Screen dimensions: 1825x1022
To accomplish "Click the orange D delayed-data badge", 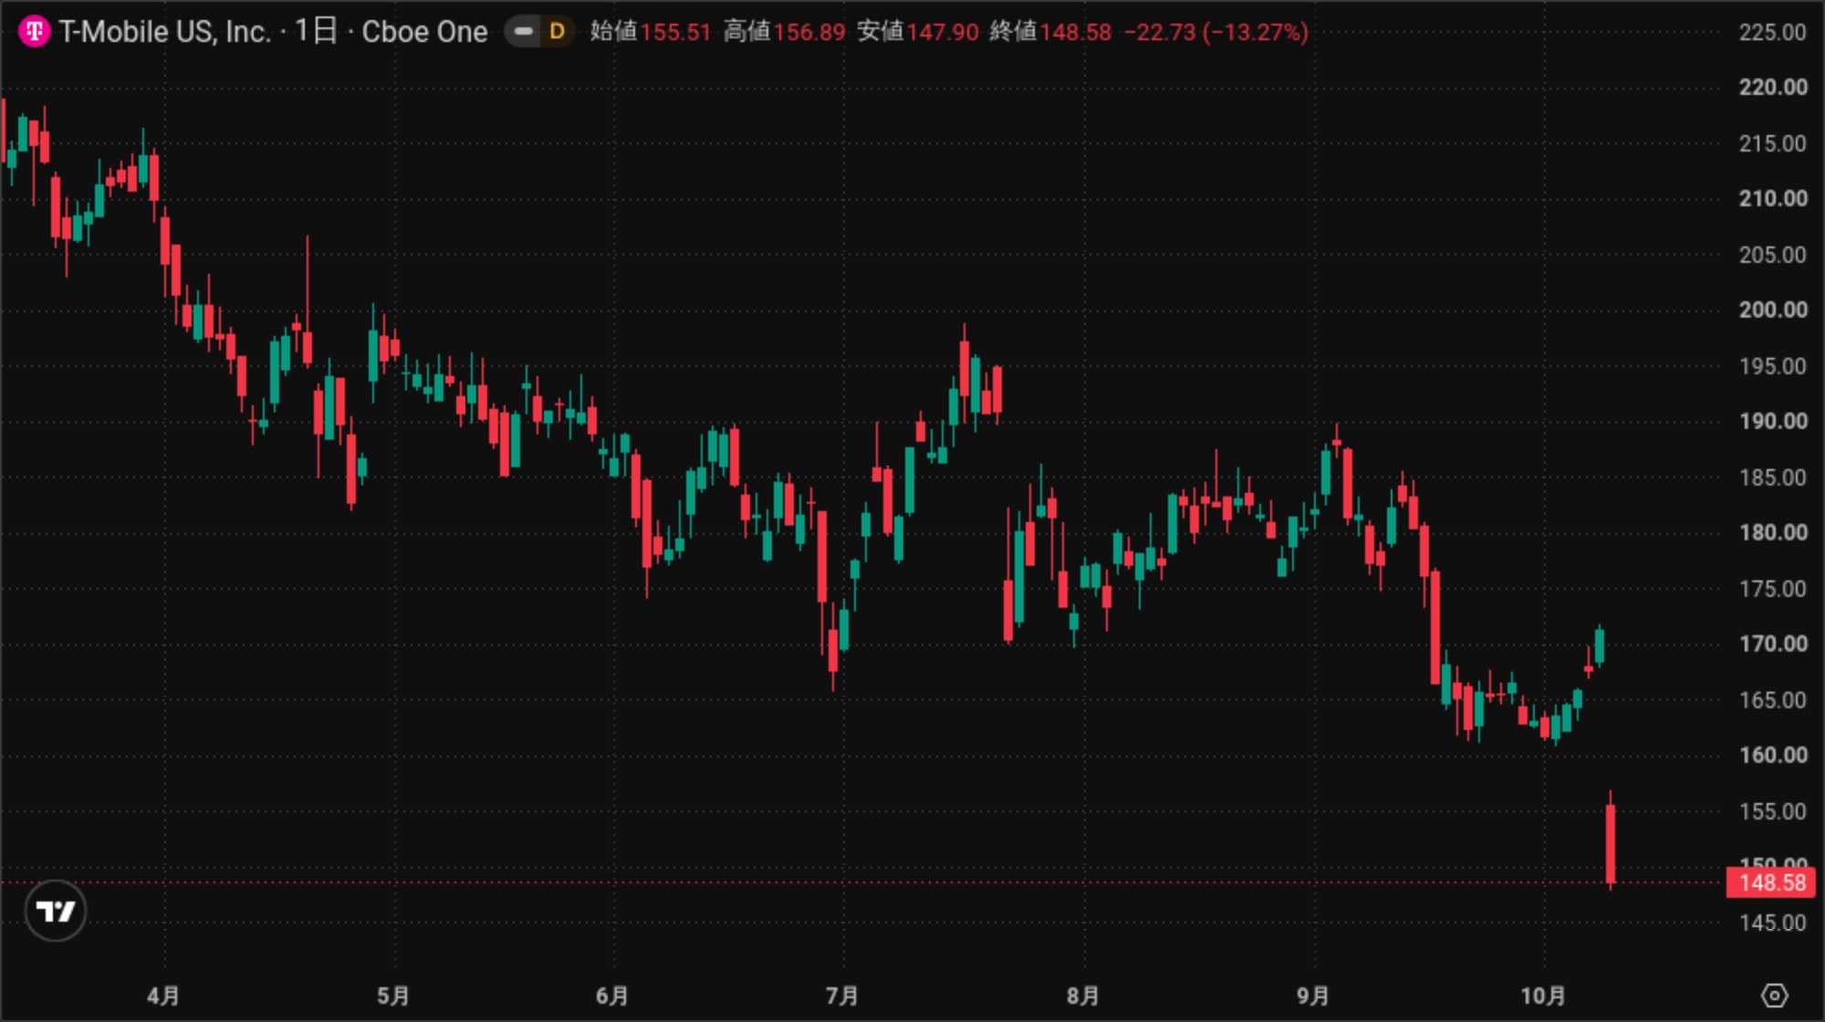I will point(557,32).
